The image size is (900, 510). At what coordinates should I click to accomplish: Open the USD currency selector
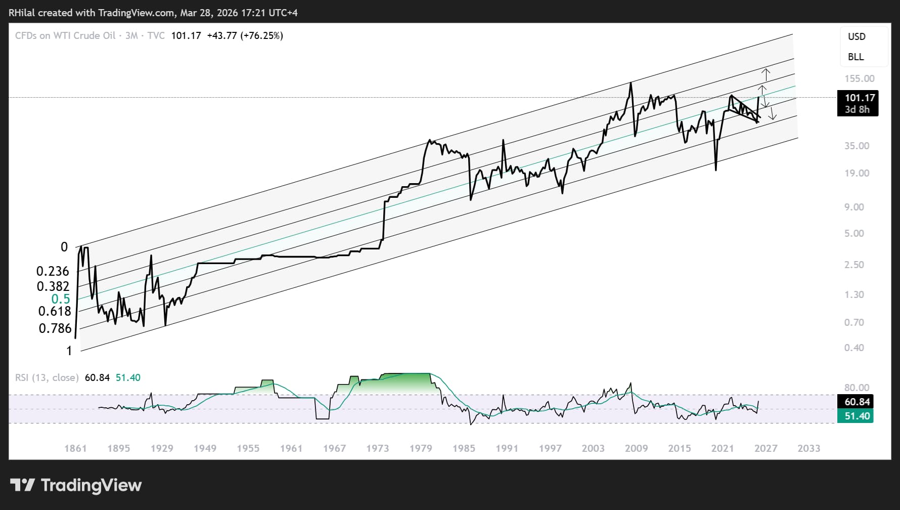pos(857,36)
